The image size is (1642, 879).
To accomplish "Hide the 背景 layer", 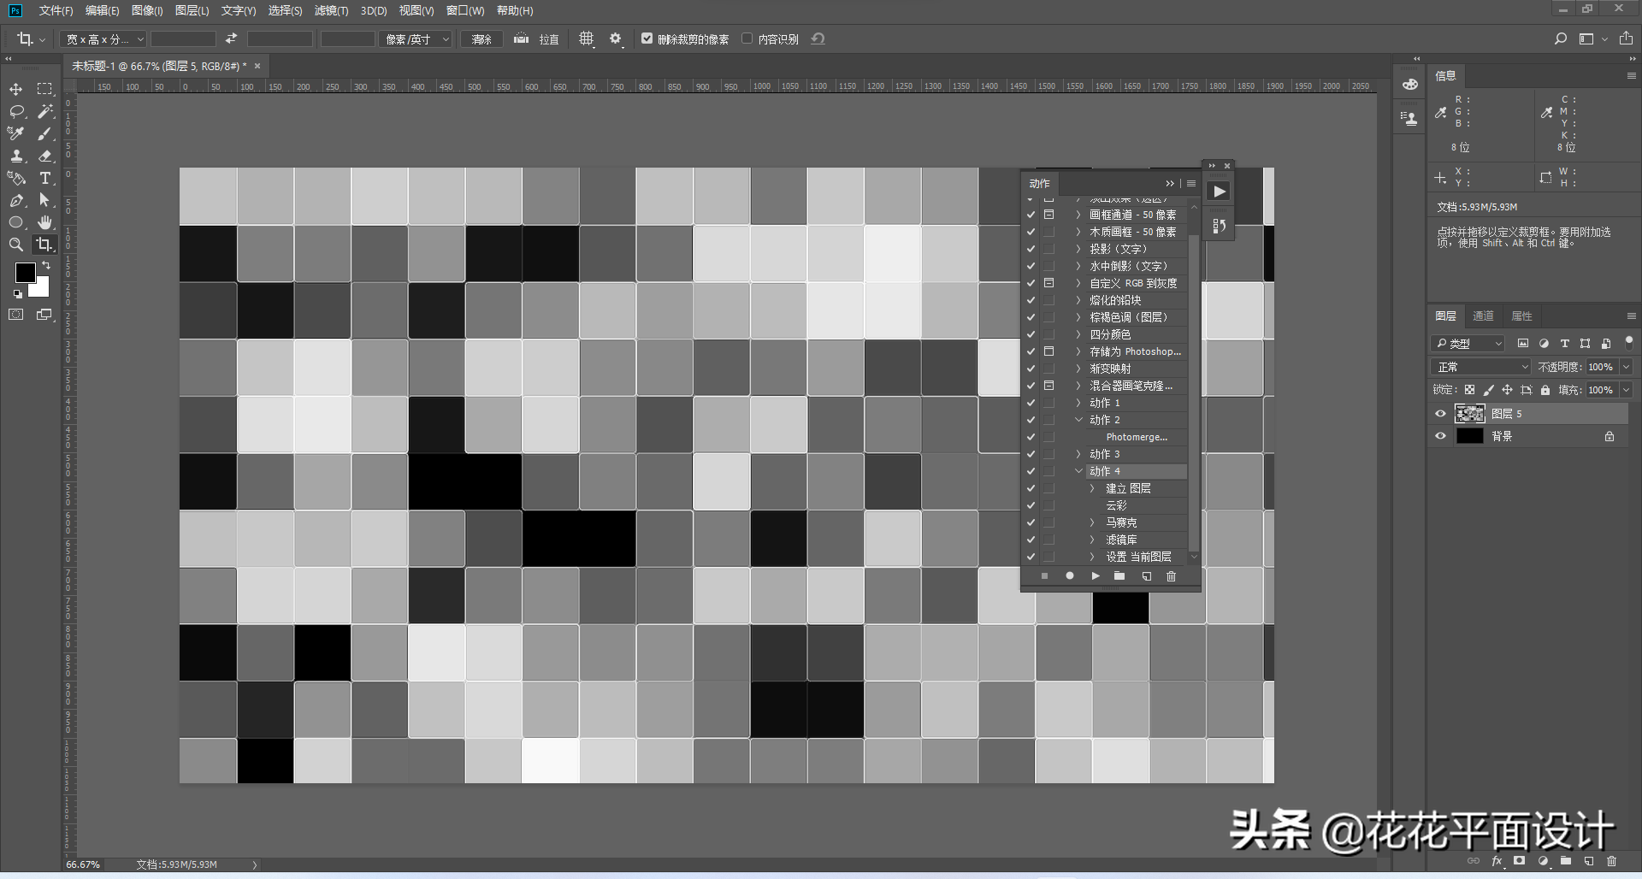I will pos(1439,436).
